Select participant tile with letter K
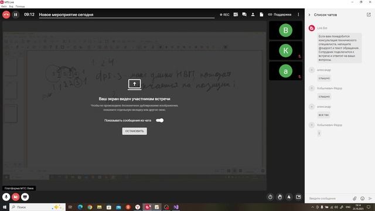 pos(285,51)
